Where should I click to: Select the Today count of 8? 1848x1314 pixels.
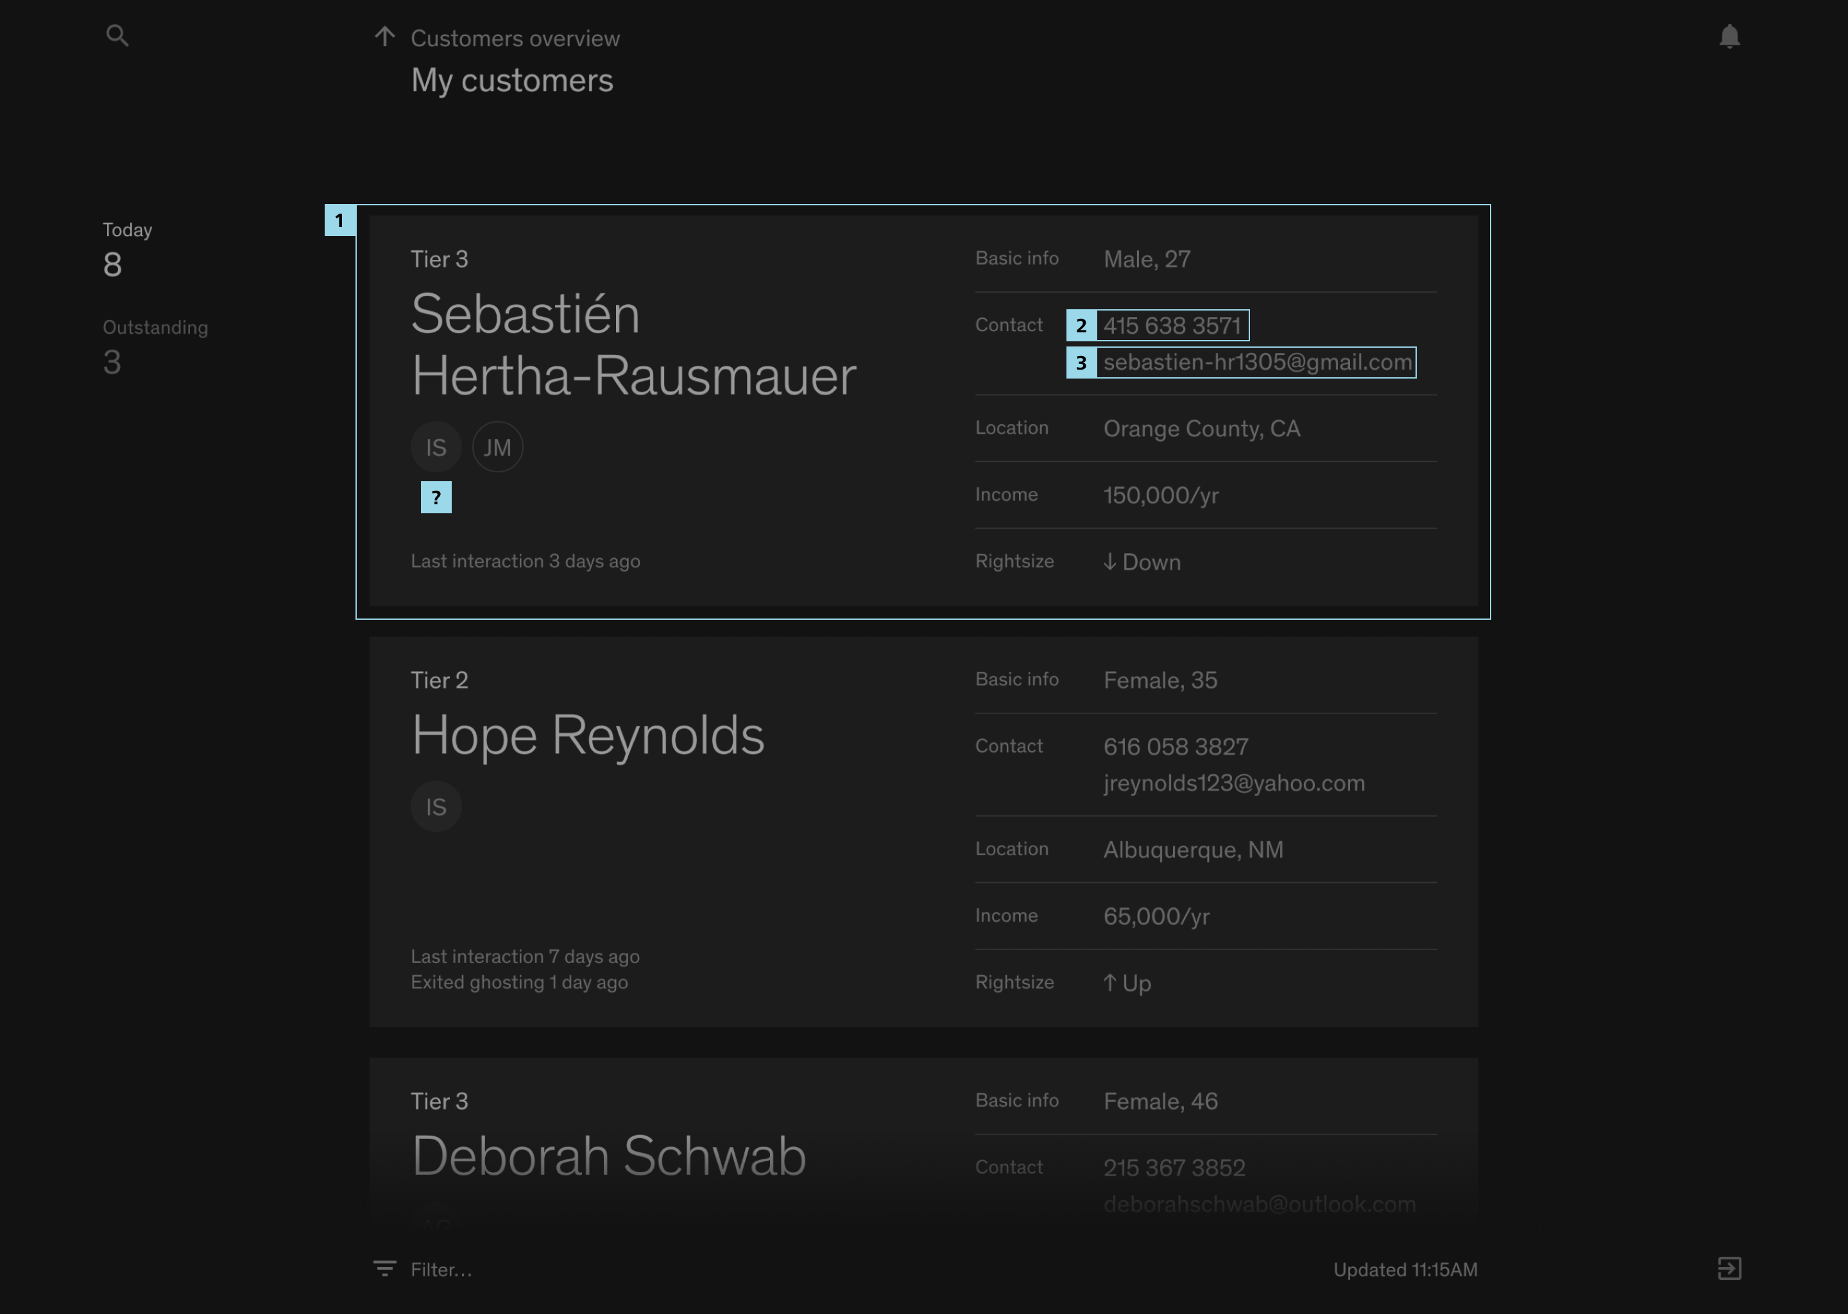point(112,264)
